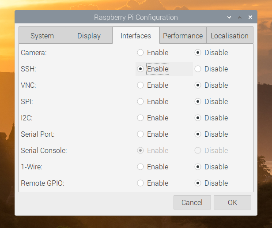The height and width of the screenshot is (228, 272).
Task: Open the Display tab
Action: pos(89,36)
